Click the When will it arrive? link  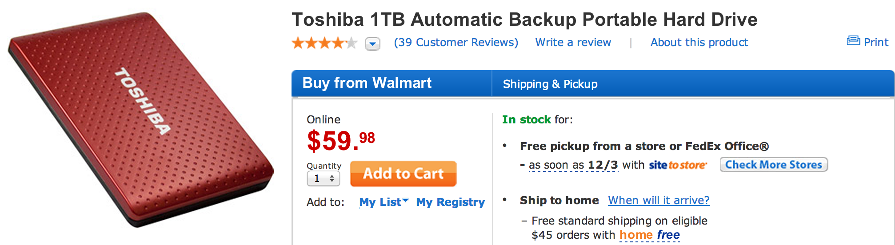659,200
